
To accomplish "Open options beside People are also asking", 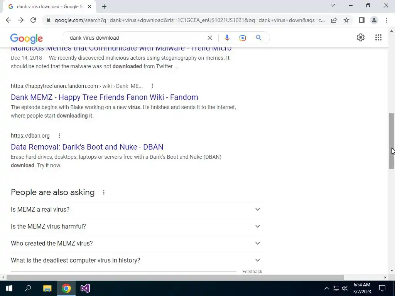I will (103, 193).
